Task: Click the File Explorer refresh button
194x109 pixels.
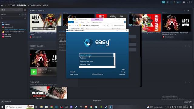Action: (107, 25)
